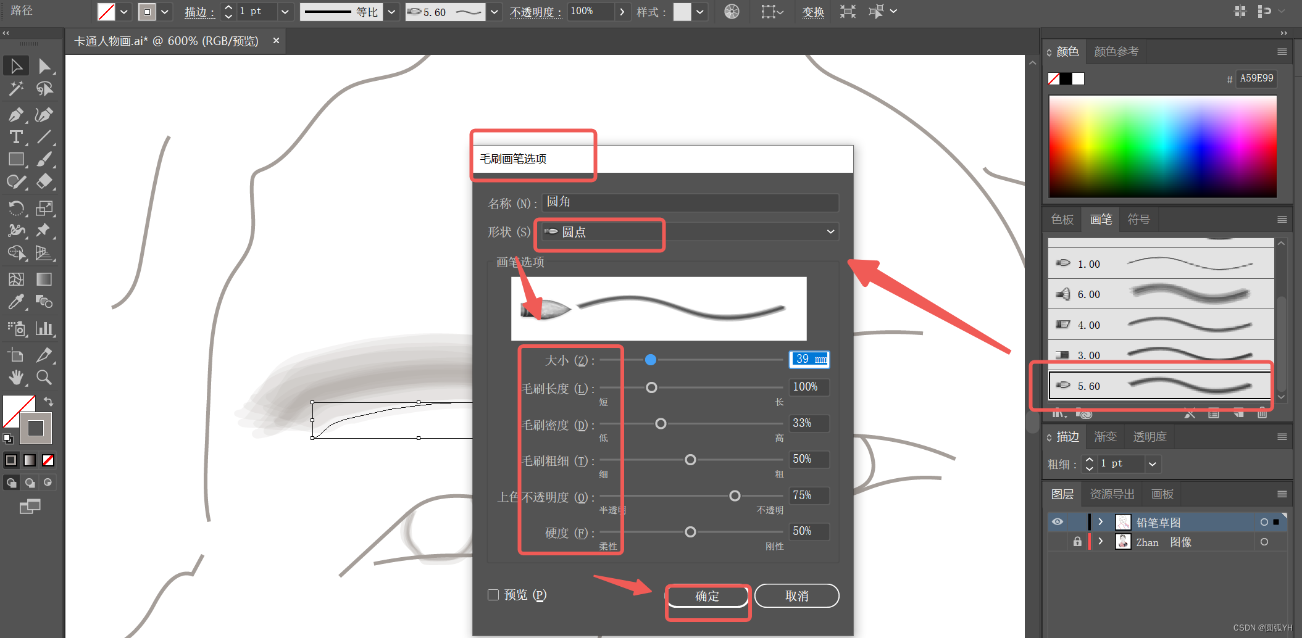Open the 样式 style dropdown
This screenshot has height=638, width=1302.
[699, 12]
